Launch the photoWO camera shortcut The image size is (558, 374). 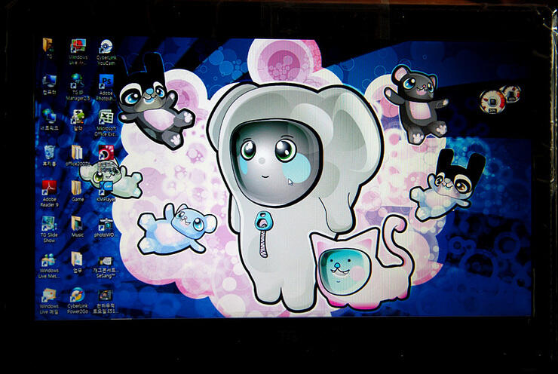(x=106, y=224)
